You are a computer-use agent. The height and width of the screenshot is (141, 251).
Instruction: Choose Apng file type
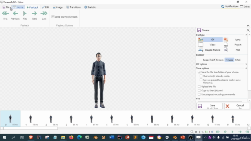click(235, 40)
